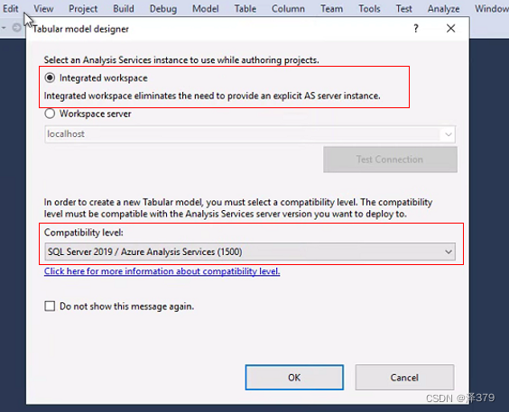Open the Project menu
Viewport: 509px width, 412px height.
pos(83,8)
